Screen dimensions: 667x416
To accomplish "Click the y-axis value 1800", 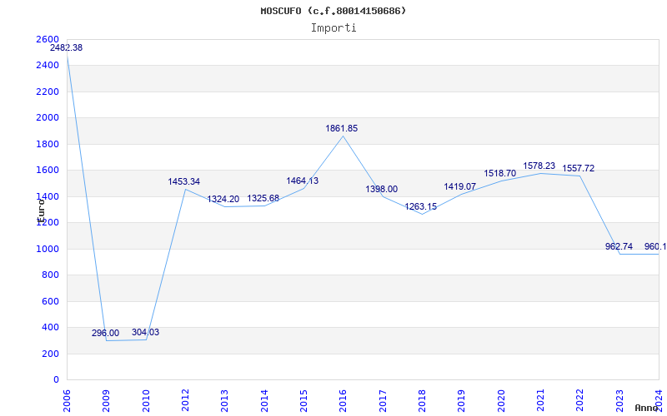I will coord(48,144).
